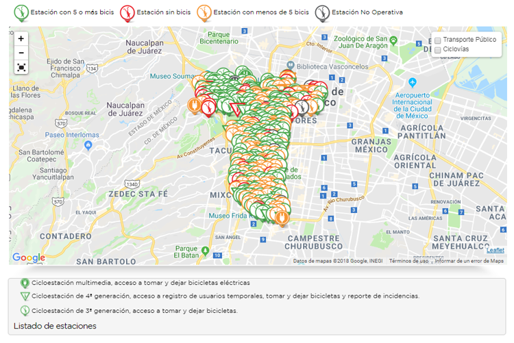Viewport: 514px width, 343px height.
Task: Select orange electric-plug station marker near Museo Frida
Action: [x=282, y=218]
